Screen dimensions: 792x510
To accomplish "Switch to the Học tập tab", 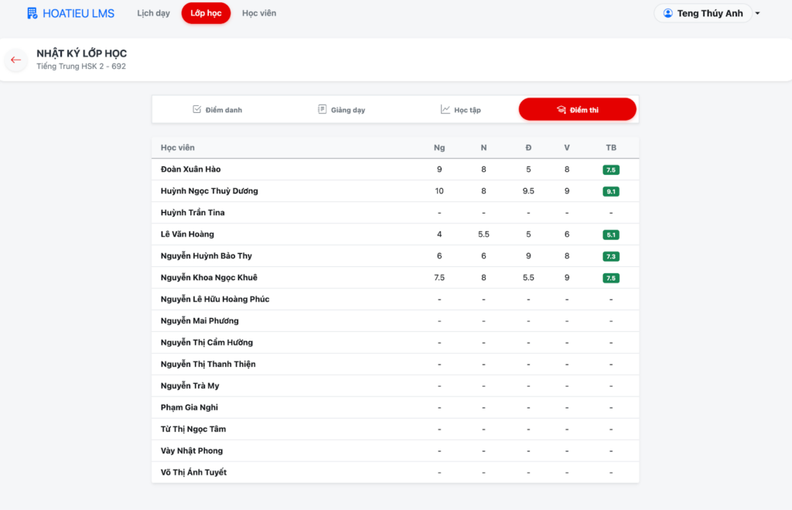I will coord(461,110).
